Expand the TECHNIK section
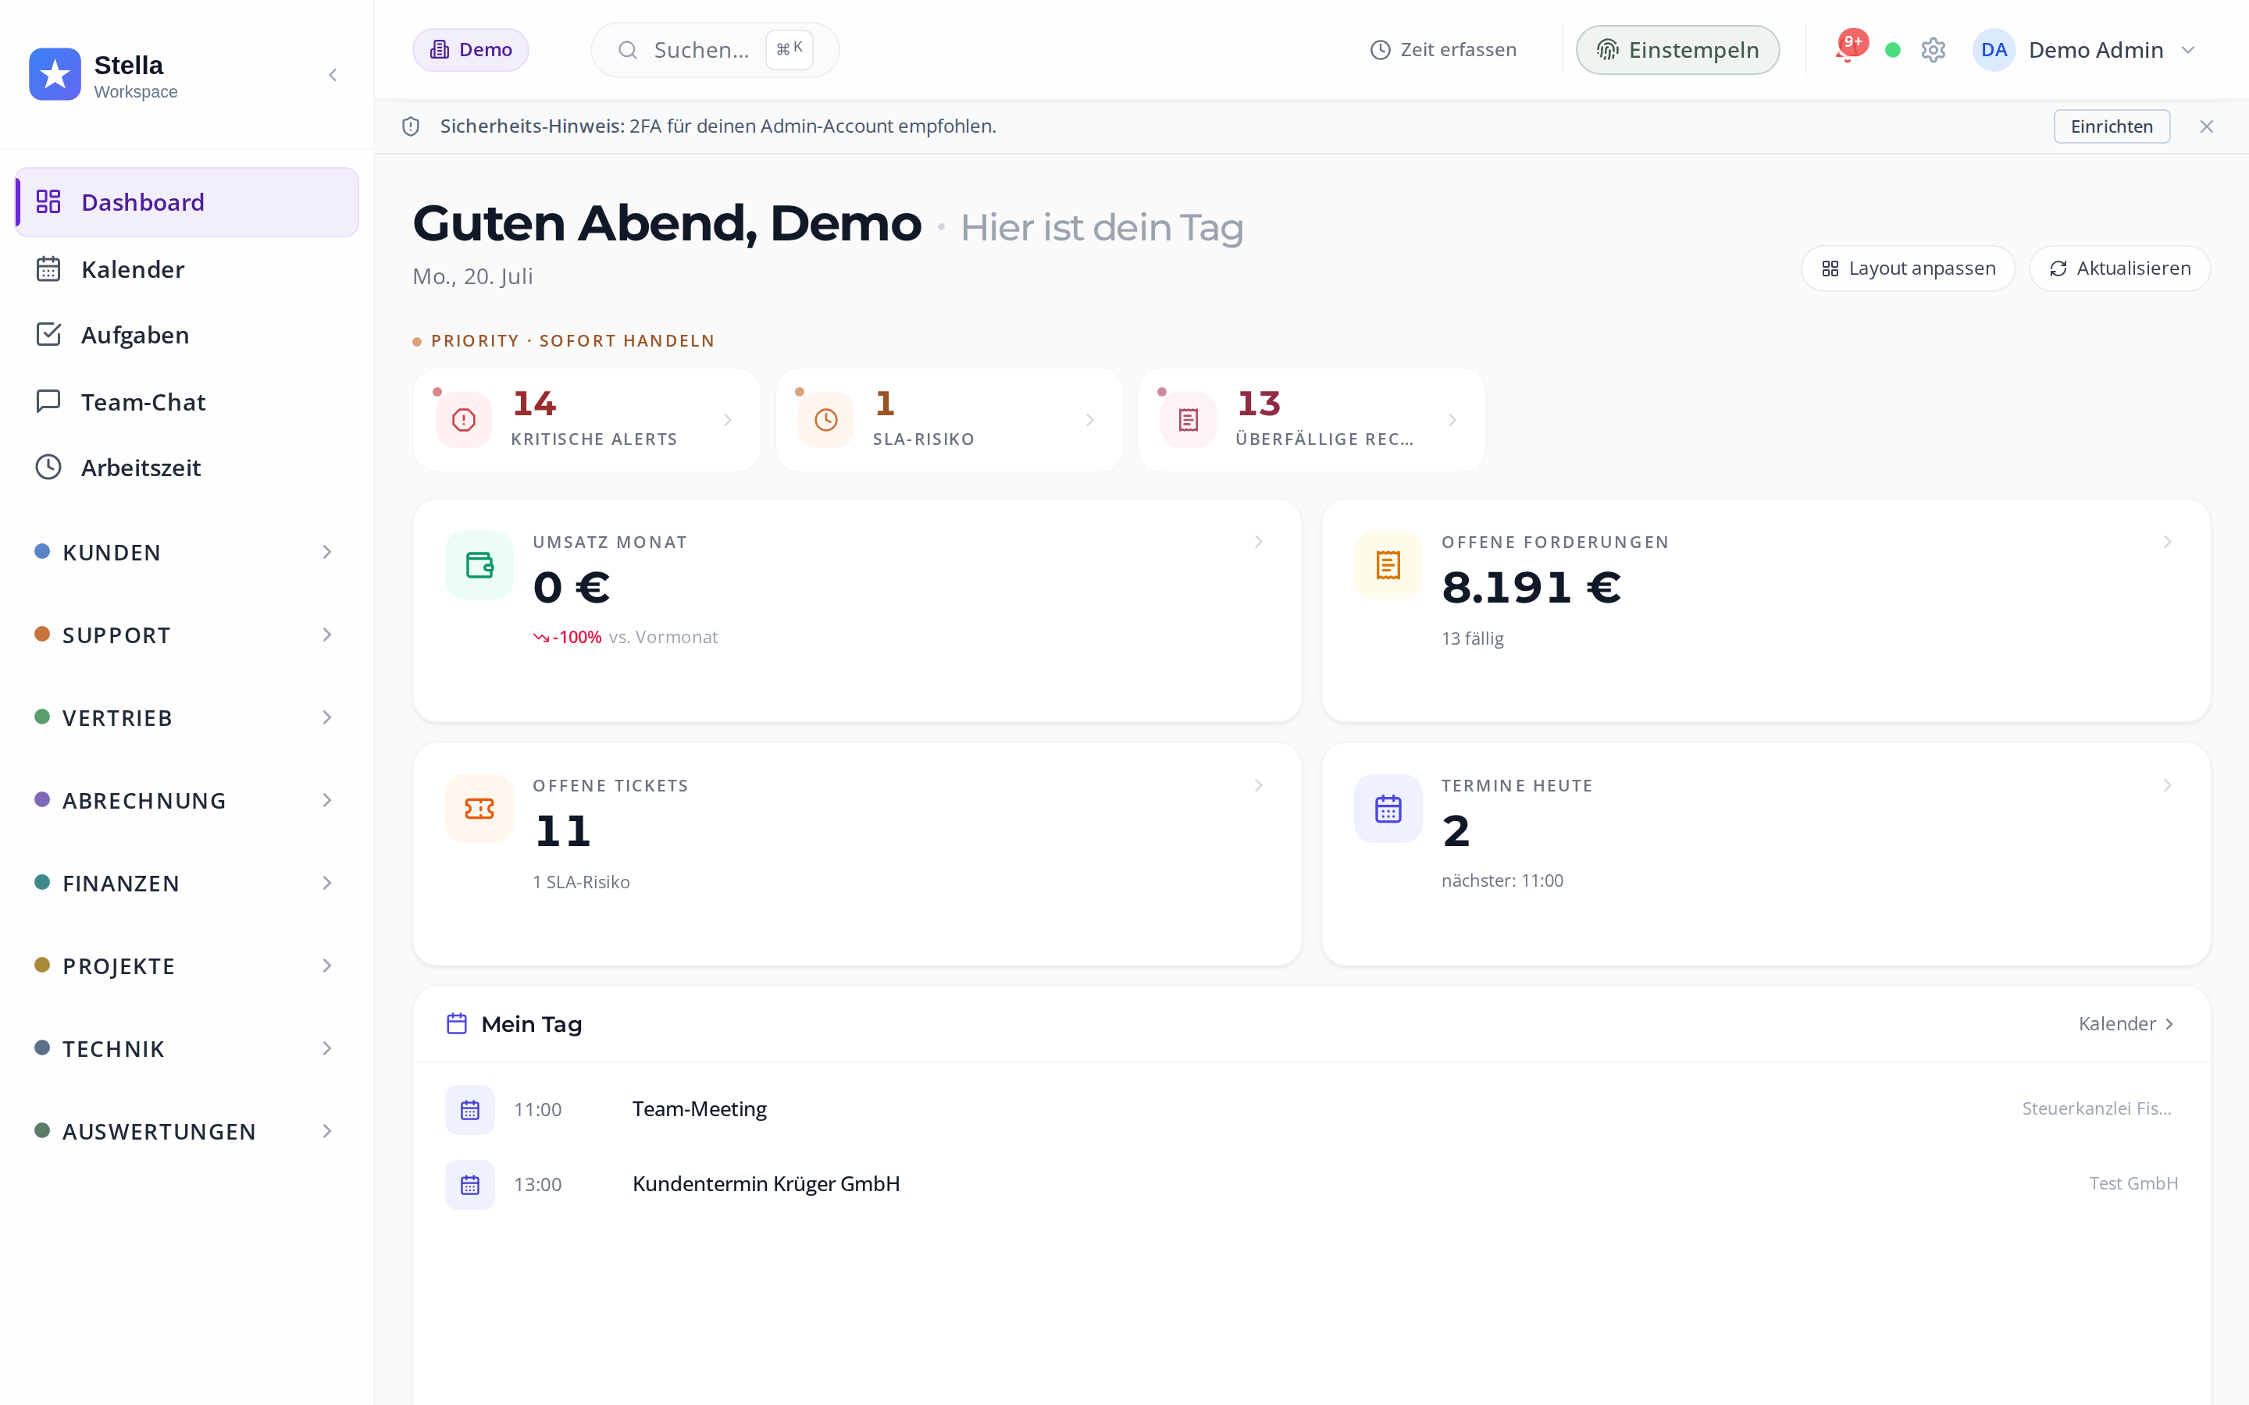The height and width of the screenshot is (1405, 2249). (x=186, y=1048)
